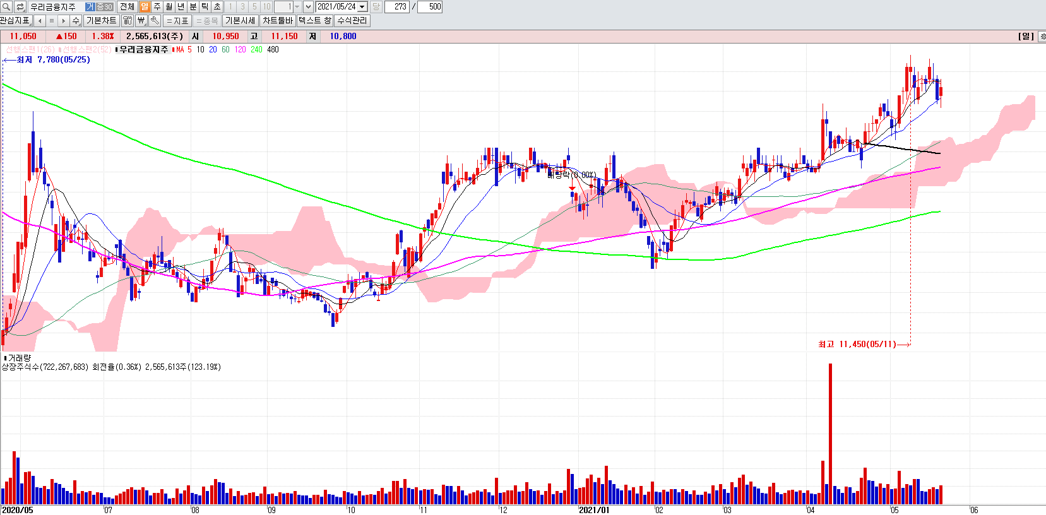
Task: Select the 3 interval preset button
Action: [242, 6]
